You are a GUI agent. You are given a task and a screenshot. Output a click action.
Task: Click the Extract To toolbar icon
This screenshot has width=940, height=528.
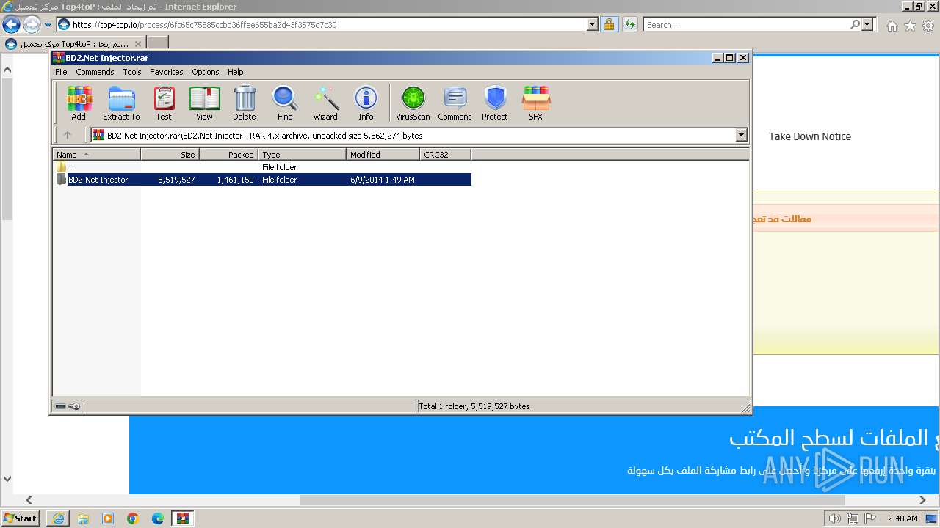tap(121, 103)
